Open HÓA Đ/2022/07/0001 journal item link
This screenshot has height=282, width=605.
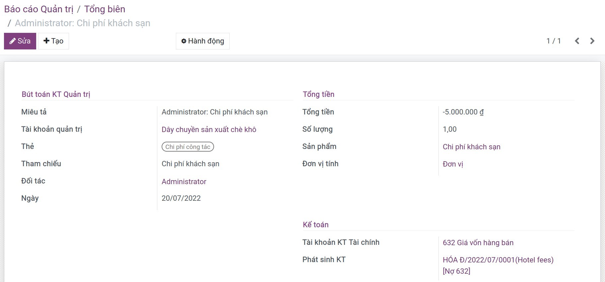pos(498,260)
